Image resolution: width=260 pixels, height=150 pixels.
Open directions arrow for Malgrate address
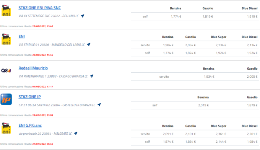(75, 133)
